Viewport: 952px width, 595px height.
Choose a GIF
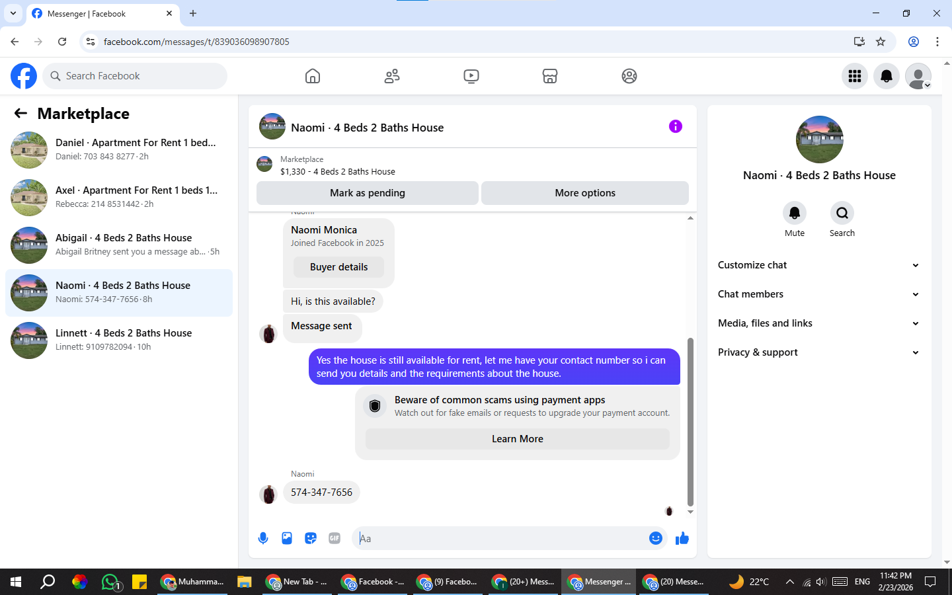335,538
